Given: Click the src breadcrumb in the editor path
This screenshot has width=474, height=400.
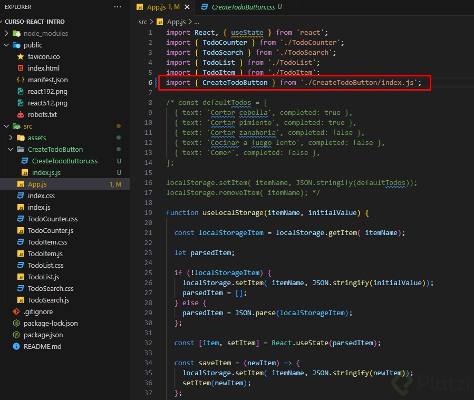Looking at the screenshot, I should [143, 22].
